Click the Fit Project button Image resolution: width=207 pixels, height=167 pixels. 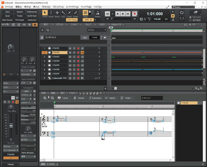pos(20,20)
